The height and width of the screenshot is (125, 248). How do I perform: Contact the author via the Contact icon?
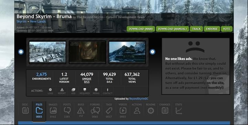coord(108,91)
